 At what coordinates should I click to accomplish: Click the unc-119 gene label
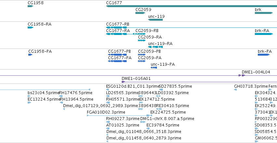click(156, 16)
